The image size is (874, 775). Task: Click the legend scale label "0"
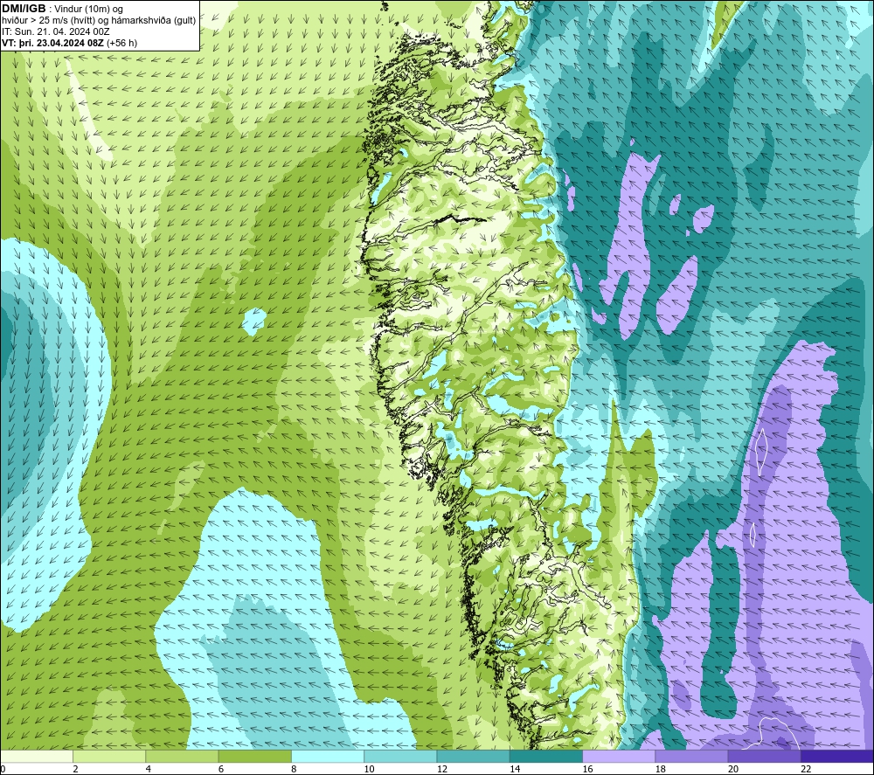point(3,769)
